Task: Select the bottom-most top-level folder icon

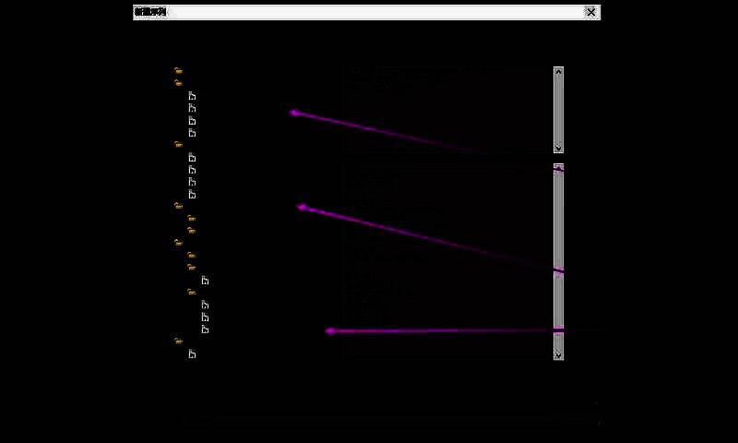Action: 178,341
